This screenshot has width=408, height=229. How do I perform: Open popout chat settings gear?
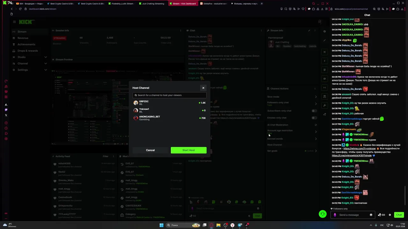(390, 215)
